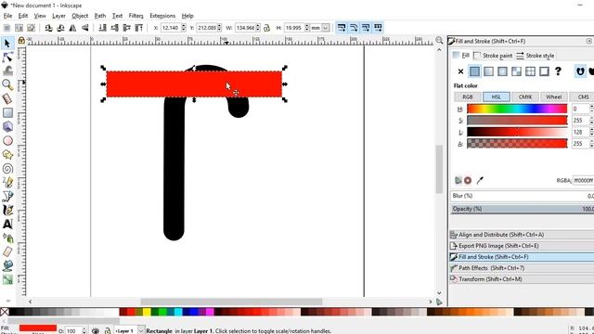The image size is (594, 334).
Task: Flip selection vertically
Action: coord(84,28)
